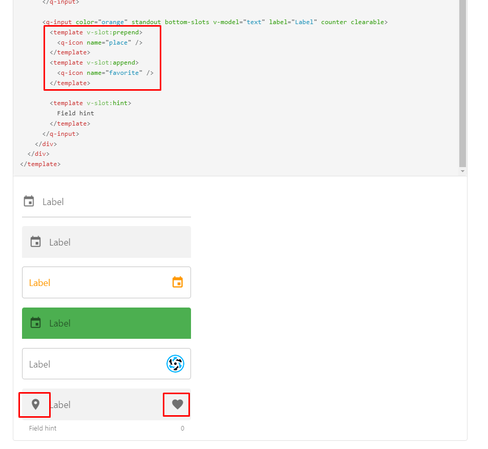Click the heart favorite append icon
The image size is (488, 449).
tap(176, 404)
